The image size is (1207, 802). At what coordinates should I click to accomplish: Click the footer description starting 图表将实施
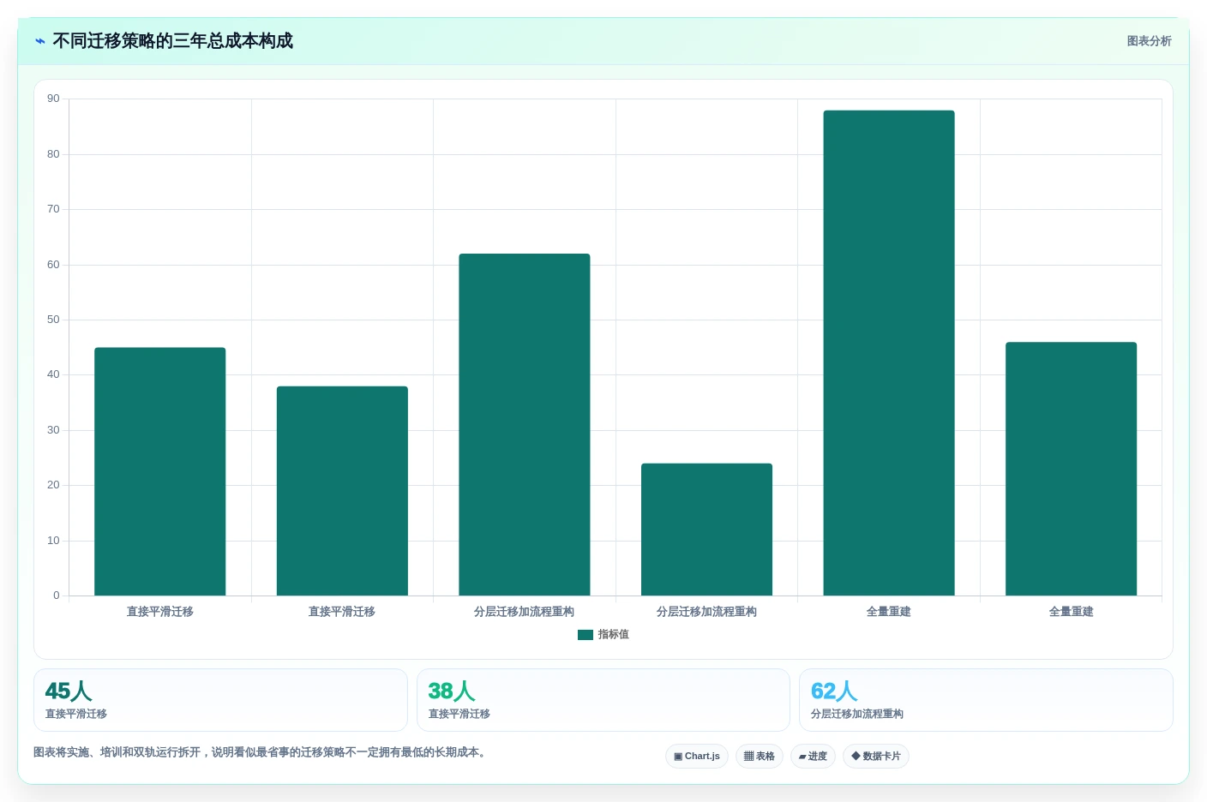coord(261,752)
